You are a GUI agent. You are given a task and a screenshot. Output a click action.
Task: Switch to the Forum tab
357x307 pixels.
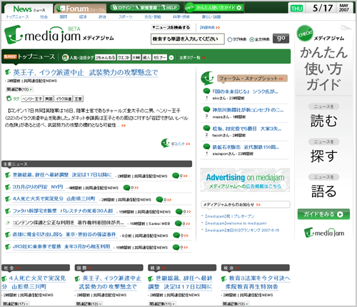click(80, 9)
